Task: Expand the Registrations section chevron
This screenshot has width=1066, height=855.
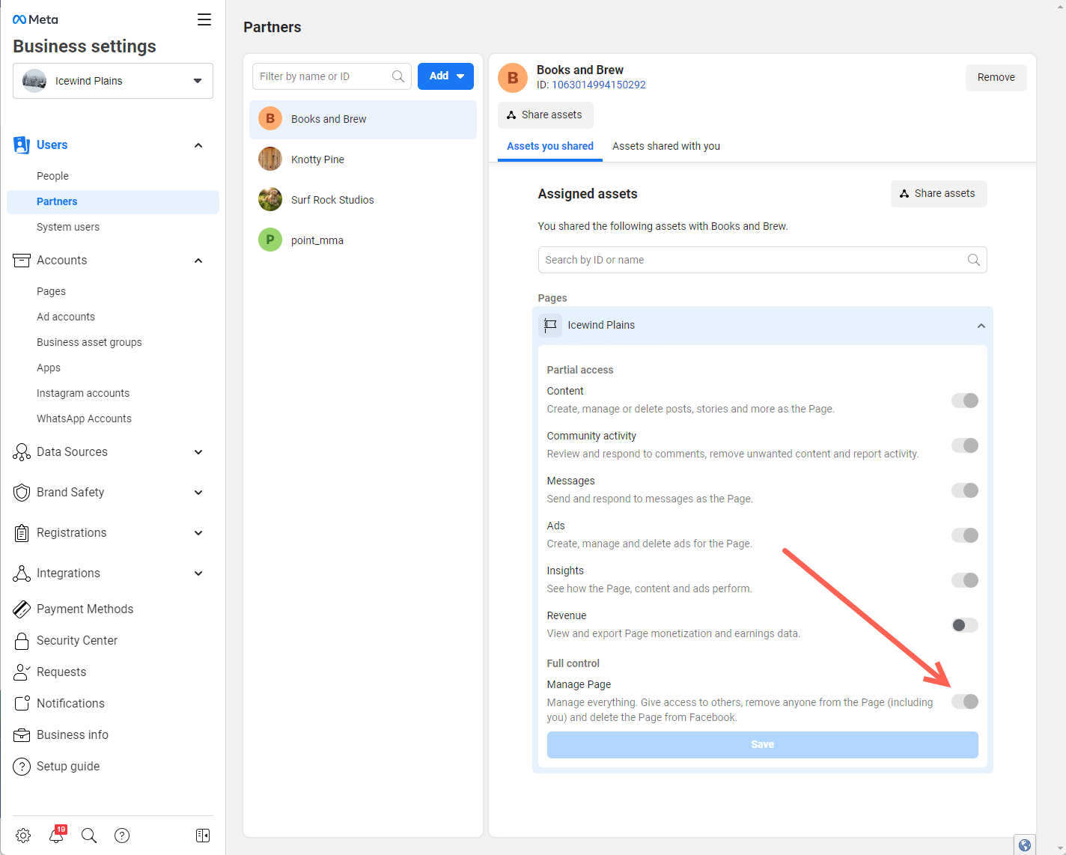Action: 198,533
